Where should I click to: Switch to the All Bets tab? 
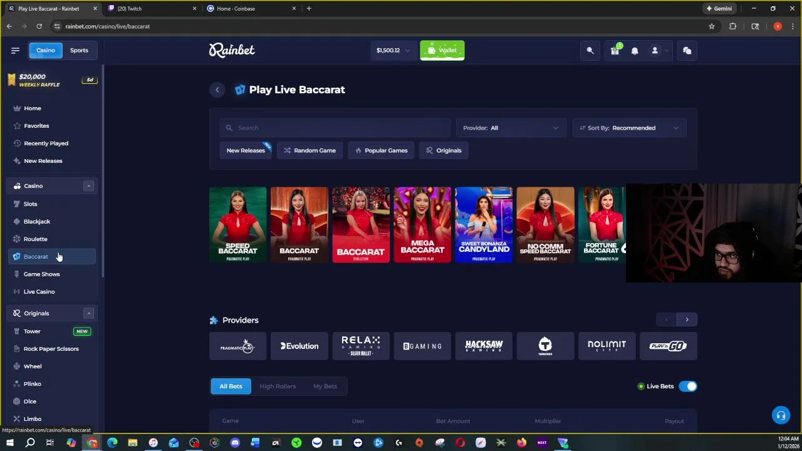tap(231, 386)
